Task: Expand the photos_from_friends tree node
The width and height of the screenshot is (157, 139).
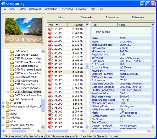Action: click(3, 125)
